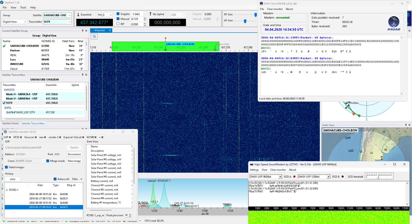Click the downlink frequency display 437.342.877
The image size is (412, 224).
pos(94,22)
